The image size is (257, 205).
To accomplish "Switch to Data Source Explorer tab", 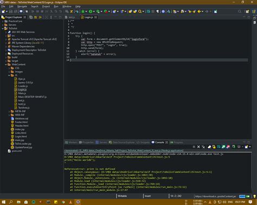I will coord(122,142).
